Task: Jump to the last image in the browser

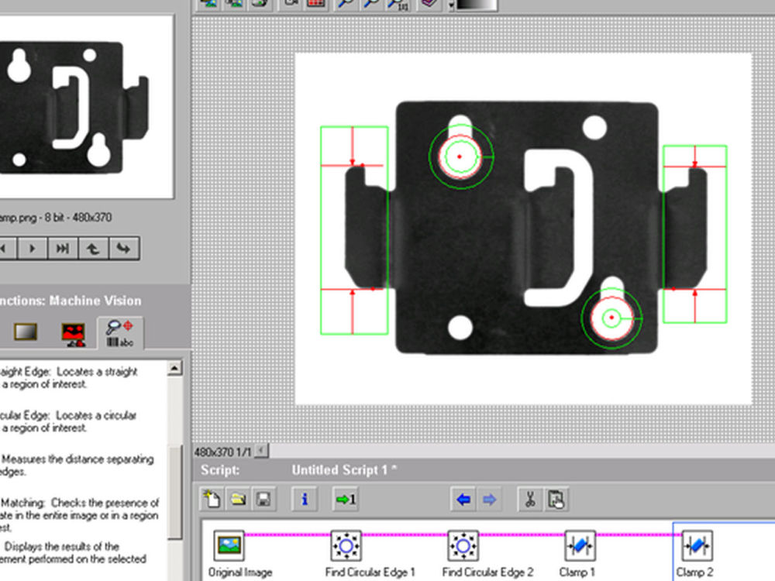Action: coord(62,249)
